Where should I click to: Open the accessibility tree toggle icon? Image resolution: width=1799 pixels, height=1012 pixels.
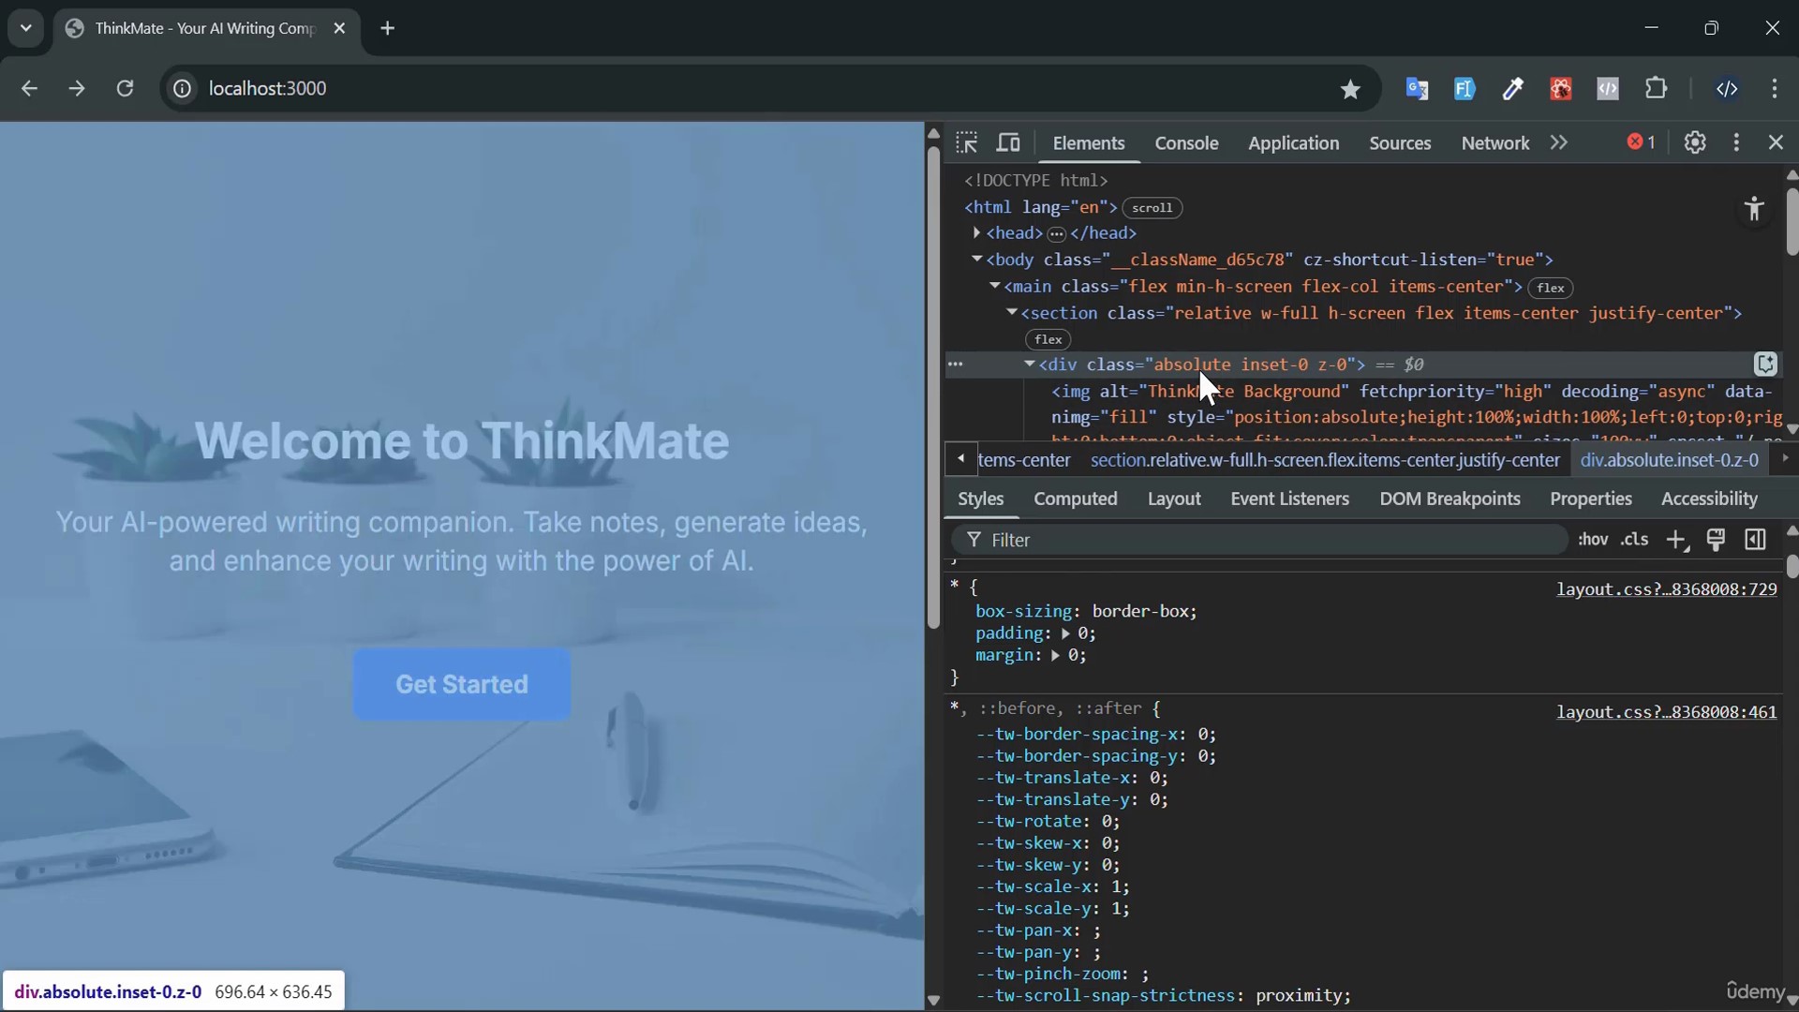[1754, 208]
